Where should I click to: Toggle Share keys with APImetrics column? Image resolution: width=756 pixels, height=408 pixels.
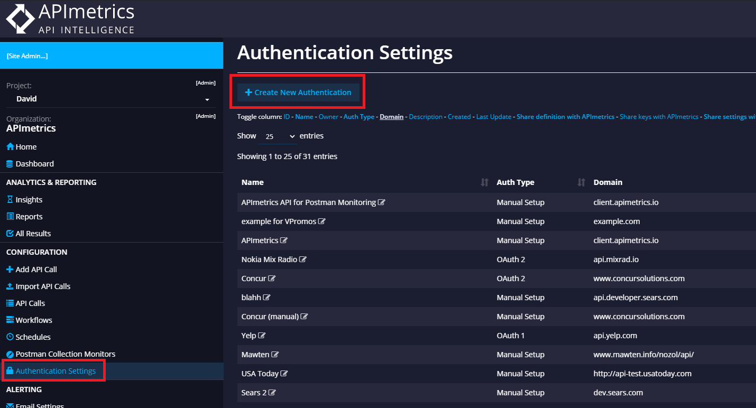659,117
